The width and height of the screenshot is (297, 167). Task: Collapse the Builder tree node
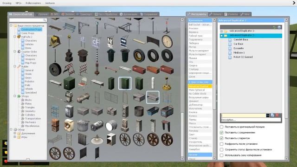(x=15, y=66)
